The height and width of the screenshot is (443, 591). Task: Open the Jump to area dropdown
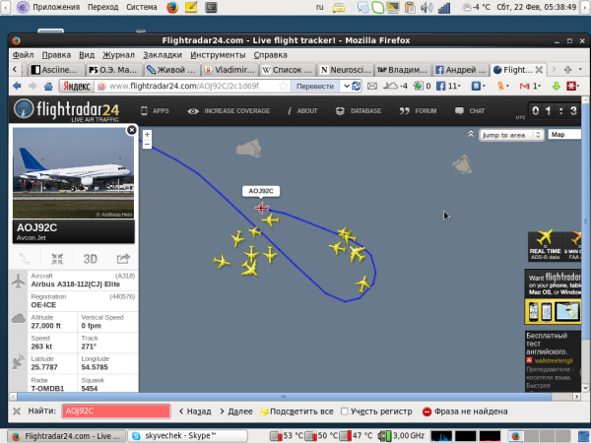click(x=511, y=135)
